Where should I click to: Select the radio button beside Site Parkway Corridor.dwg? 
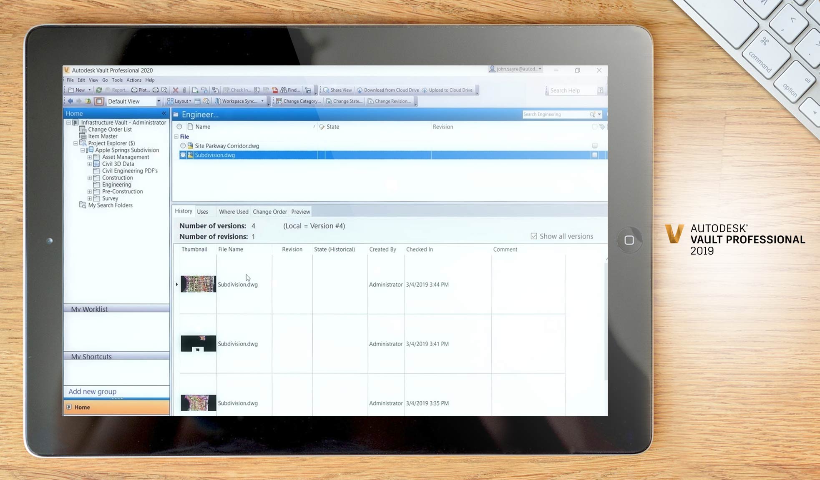click(182, 145)
